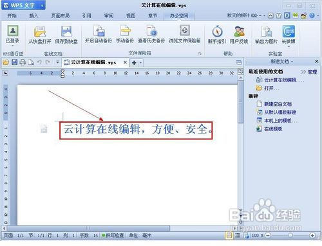Switch to the 引用 ribbon tab
322x246 pixels.
87,15
